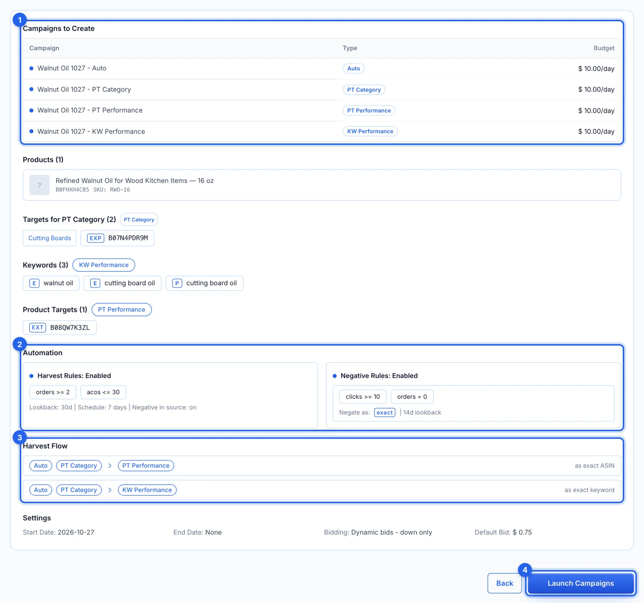This screenshot has height=603, width=644.
Task: Click the 'Auto' type badge in the campaigns table
Action: [353, 68]
